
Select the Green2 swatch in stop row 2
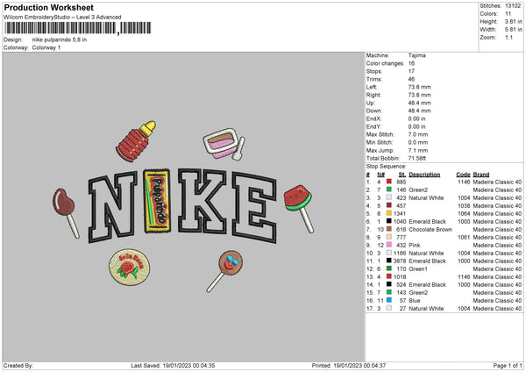point(388,190)
